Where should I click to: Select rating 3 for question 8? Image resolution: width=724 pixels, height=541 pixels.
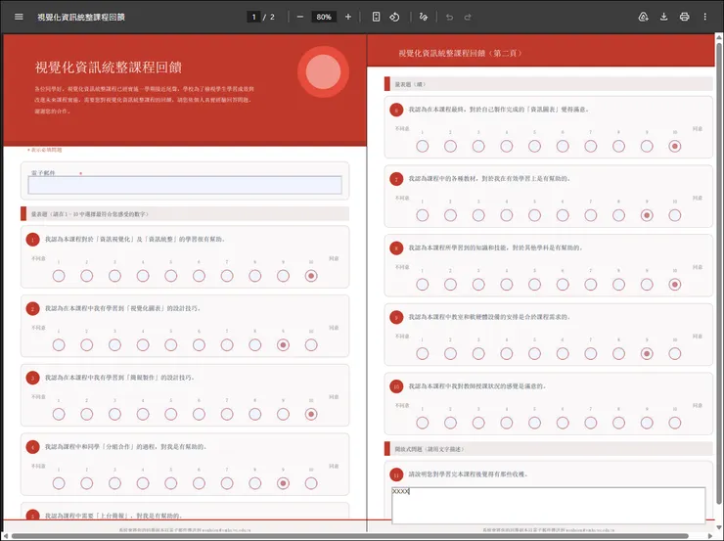pyautogui.click(x=478, y=285)
